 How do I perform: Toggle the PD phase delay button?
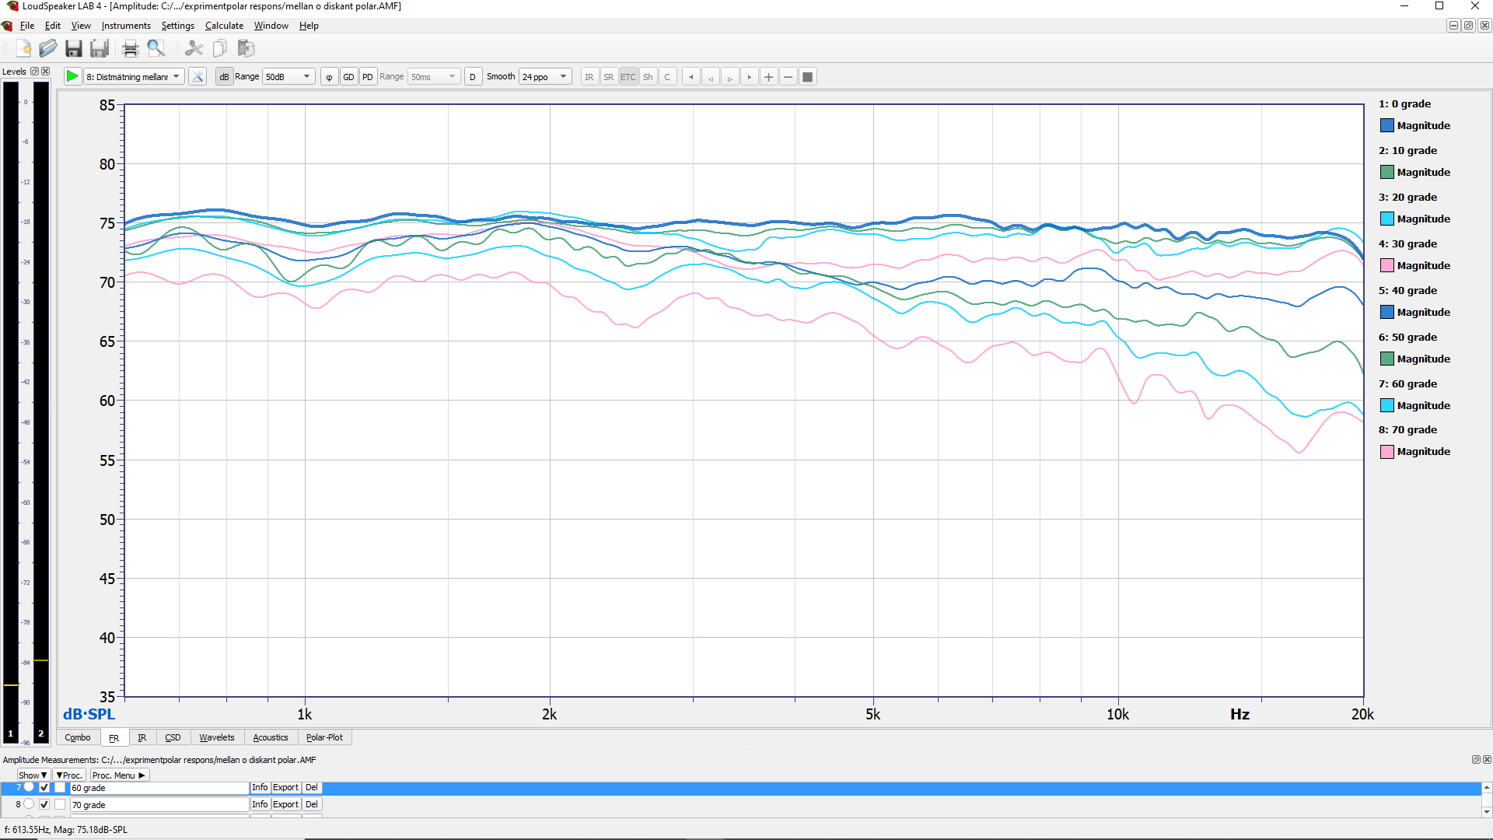tap(368, 76)
